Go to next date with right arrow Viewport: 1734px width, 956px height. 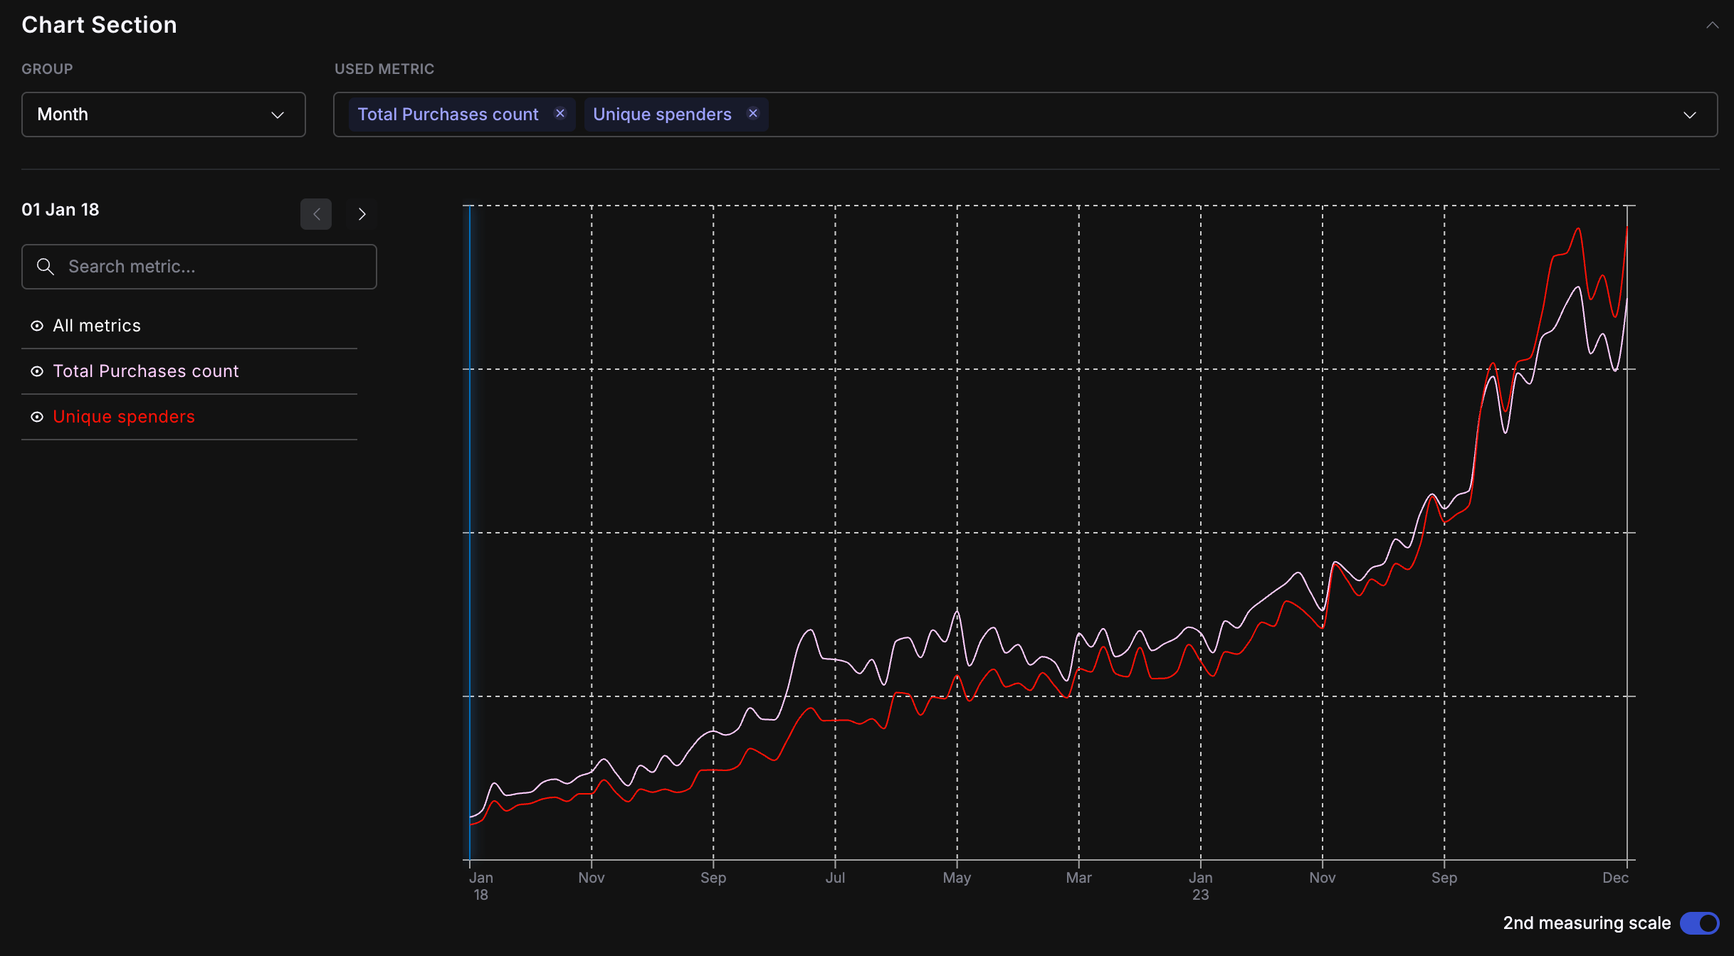[x=362, y=214]
